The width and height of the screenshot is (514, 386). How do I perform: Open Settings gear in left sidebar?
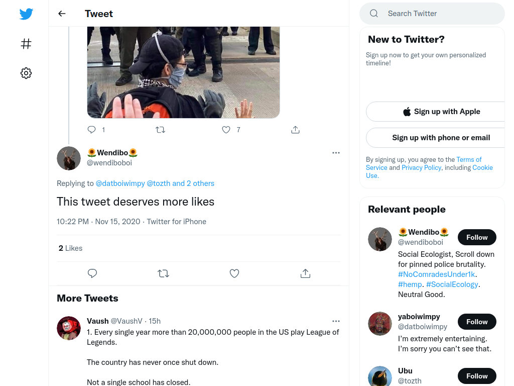[26, 73]
